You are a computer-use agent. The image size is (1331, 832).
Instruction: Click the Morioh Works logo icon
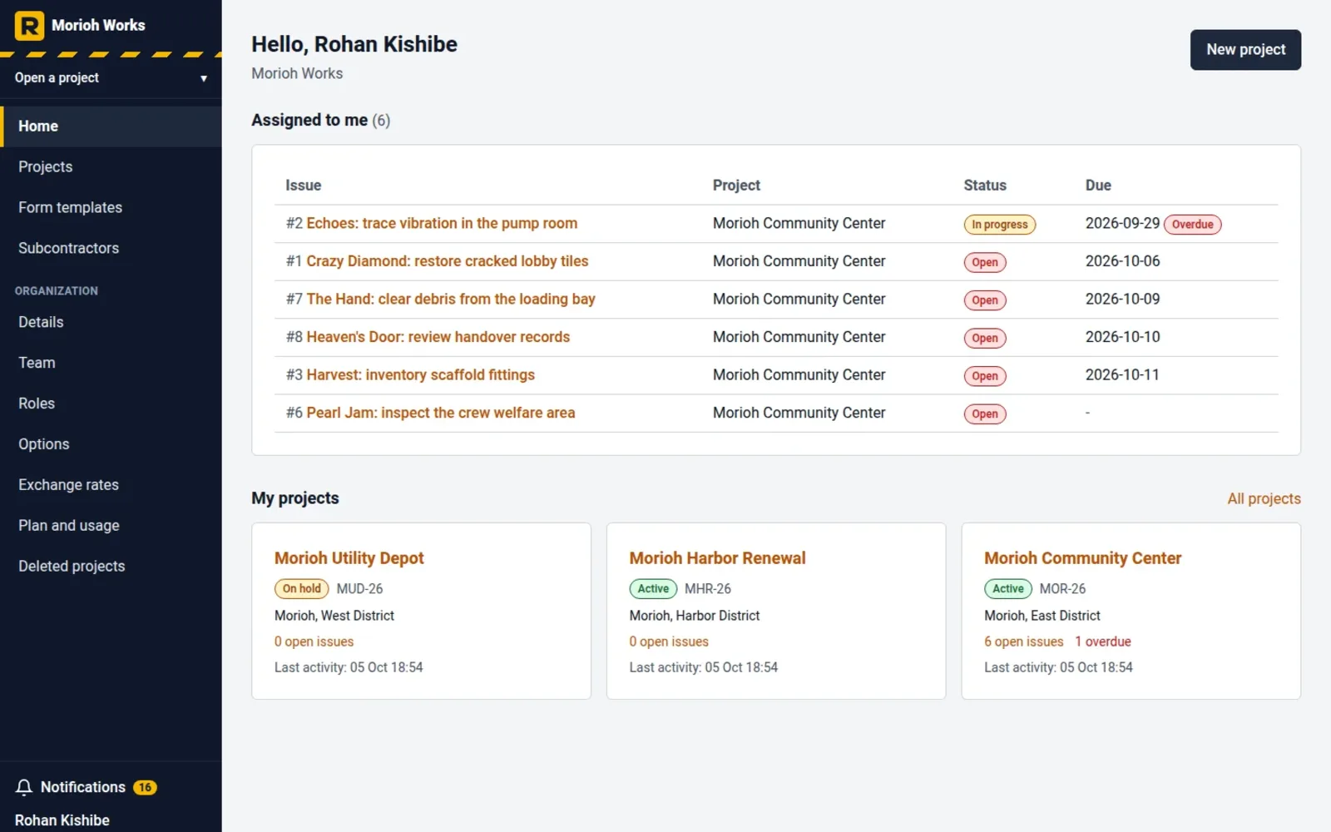point(29,26)
